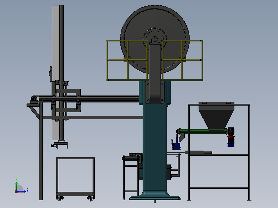Select the right yellow guardrail section
This screenshot has height=208, width=278.
tap(182, 60)
